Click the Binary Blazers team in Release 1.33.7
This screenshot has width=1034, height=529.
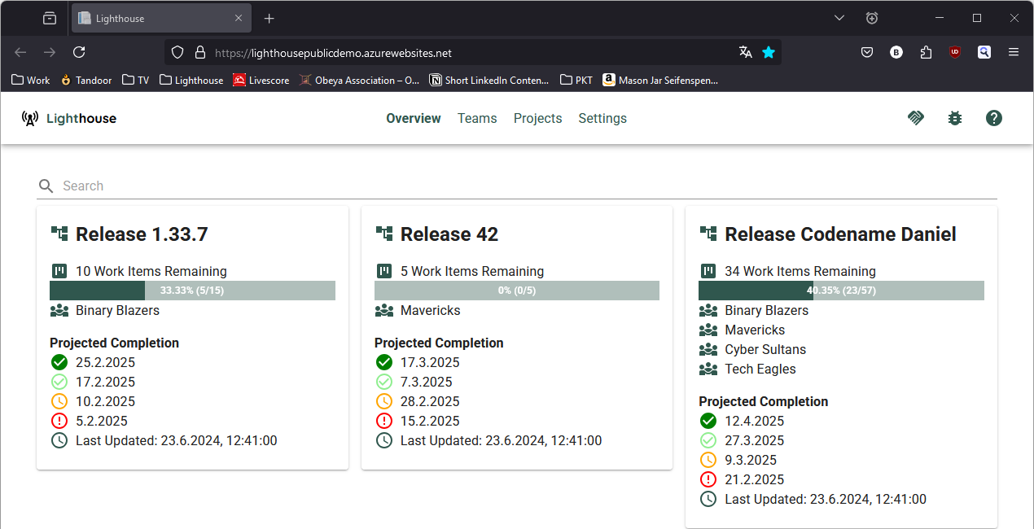[117, 310]
